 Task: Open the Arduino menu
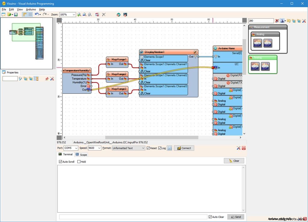[31, 9]
